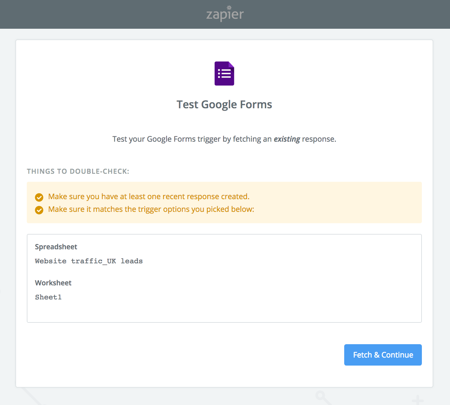Click the checkmark beside trigger options reminder
The width and height of the screenshot is (450, 405).
click(39, 210)
